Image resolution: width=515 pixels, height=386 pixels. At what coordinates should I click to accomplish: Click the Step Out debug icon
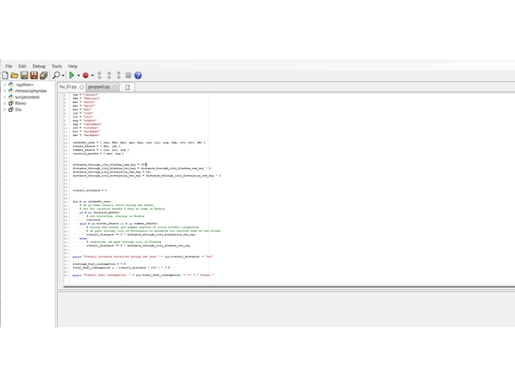point(118,76)
